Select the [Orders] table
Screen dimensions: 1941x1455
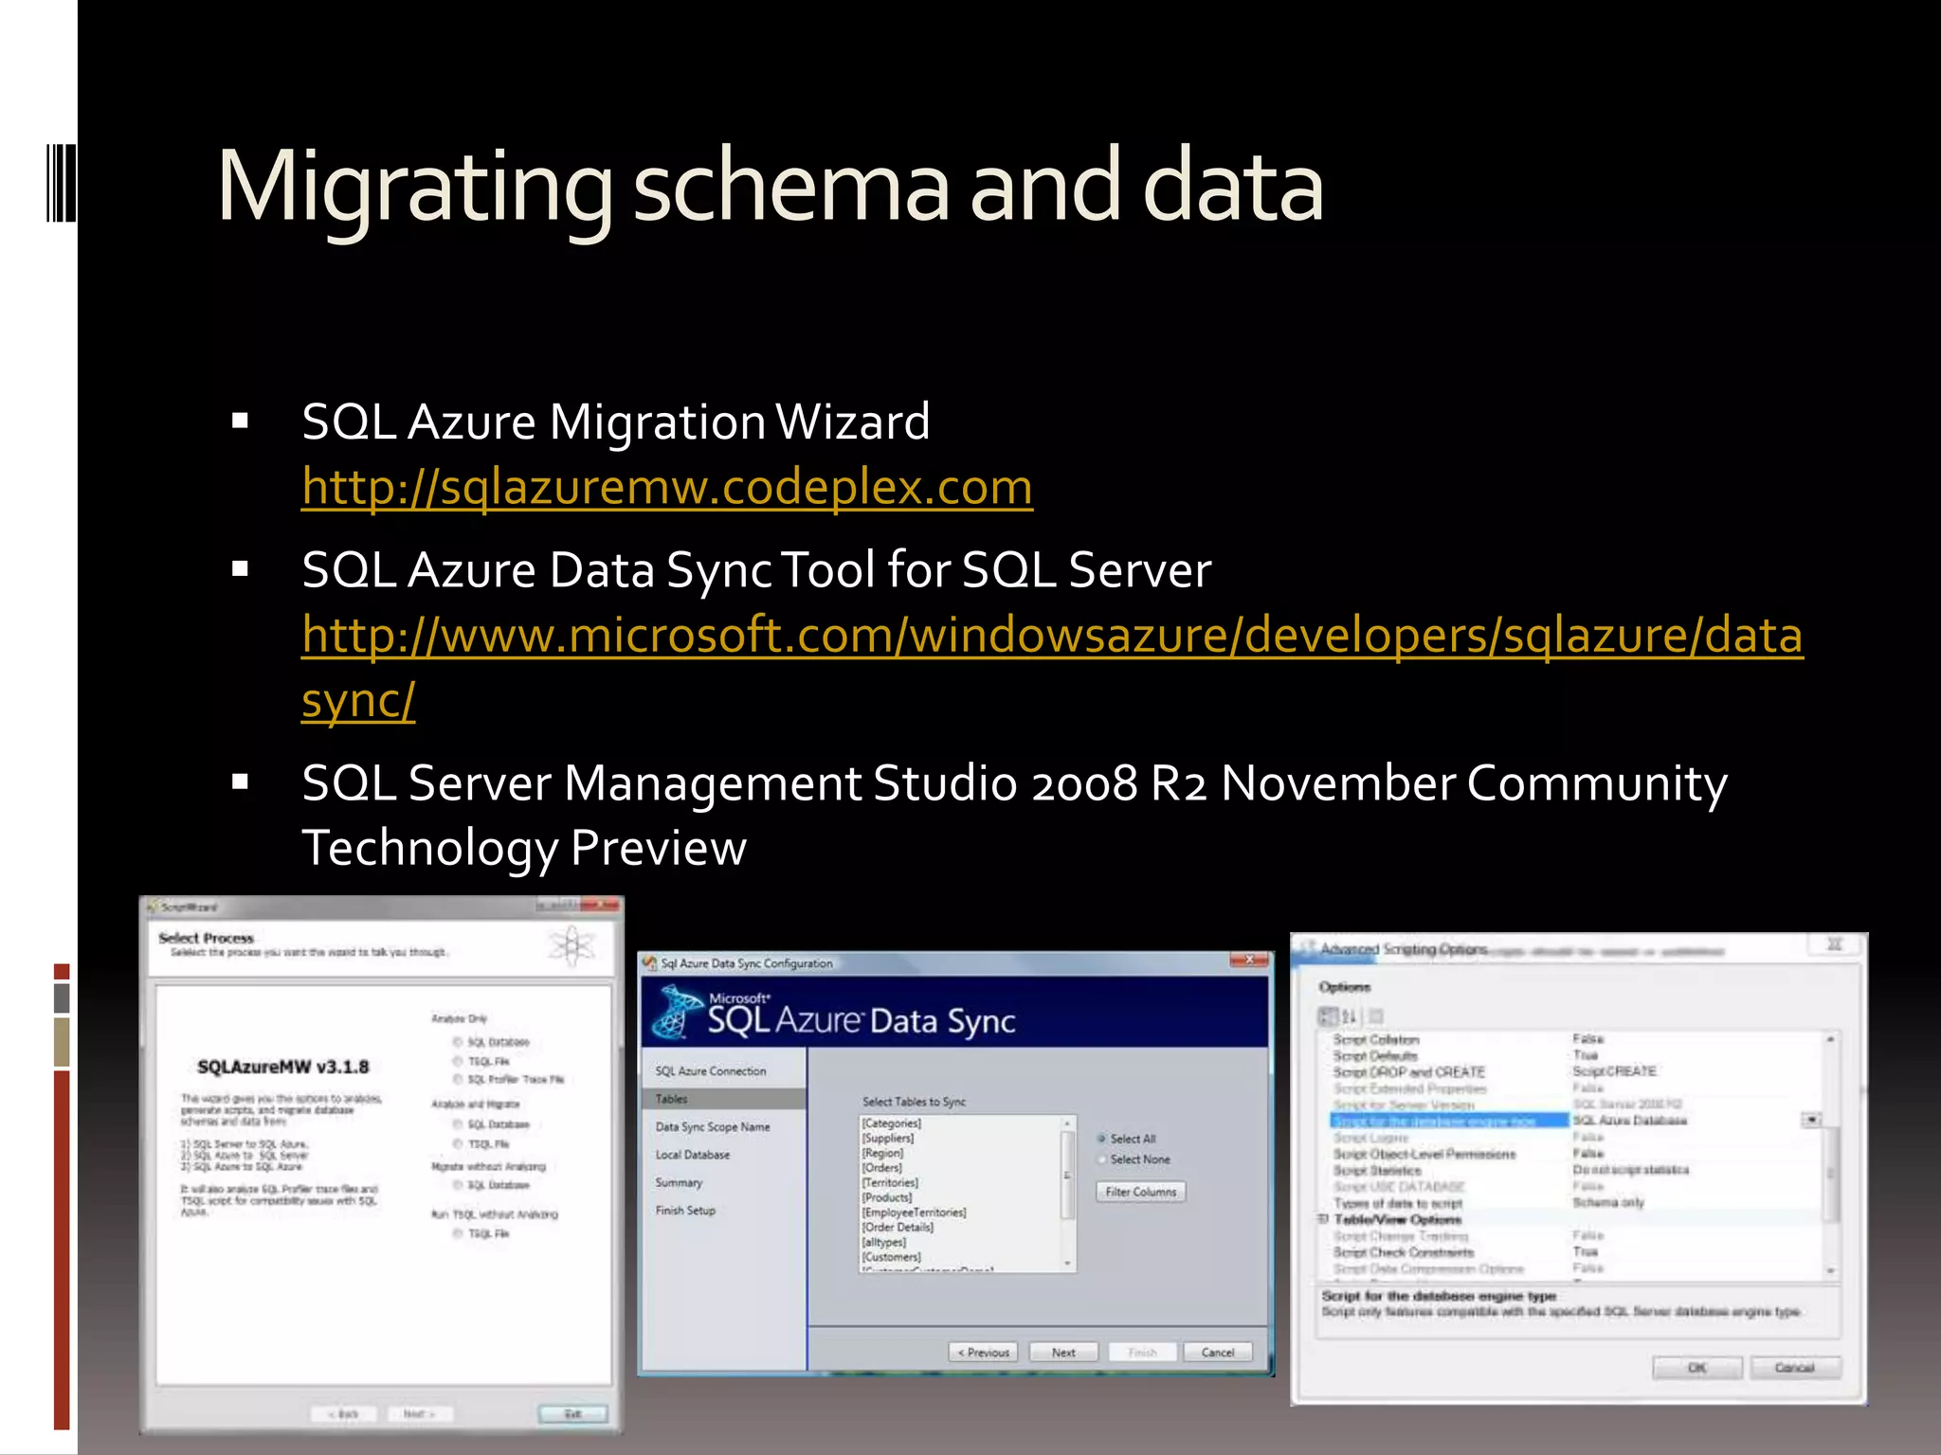coord(882,1168)
